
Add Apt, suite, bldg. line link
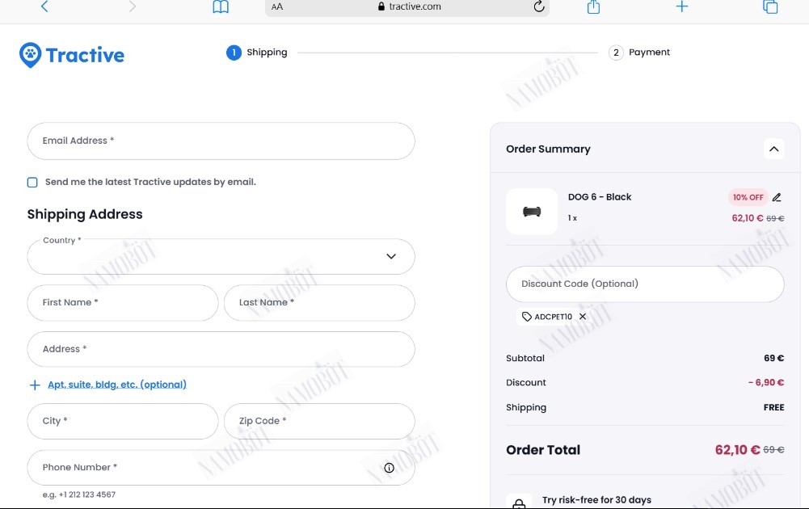[117, 385]
